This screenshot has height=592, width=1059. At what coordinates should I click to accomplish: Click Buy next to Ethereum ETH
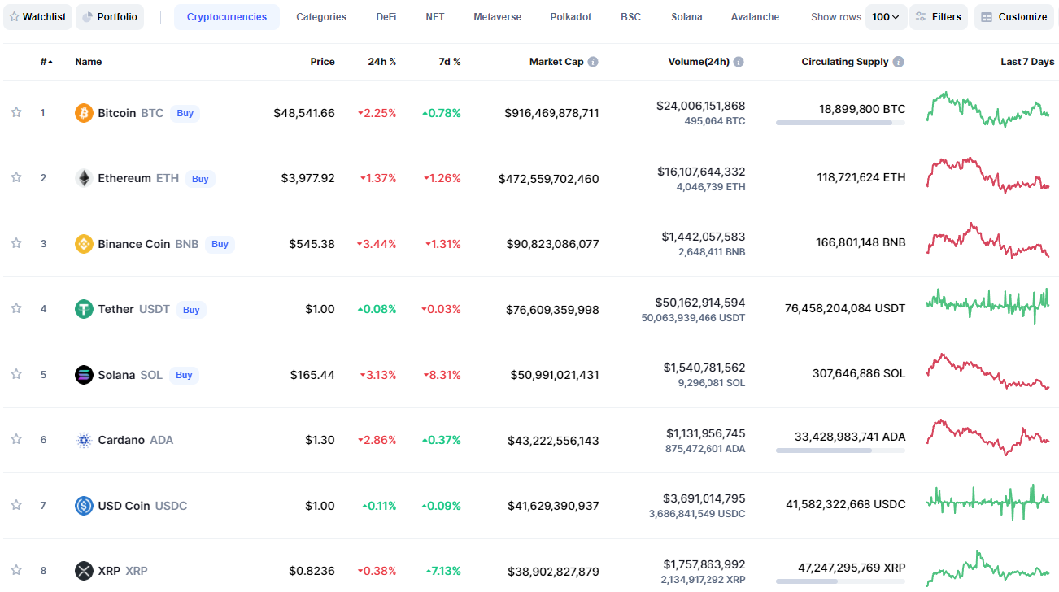coord(200,179)
